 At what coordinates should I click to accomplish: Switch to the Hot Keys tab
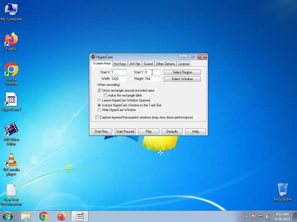(x=120, y=64)
